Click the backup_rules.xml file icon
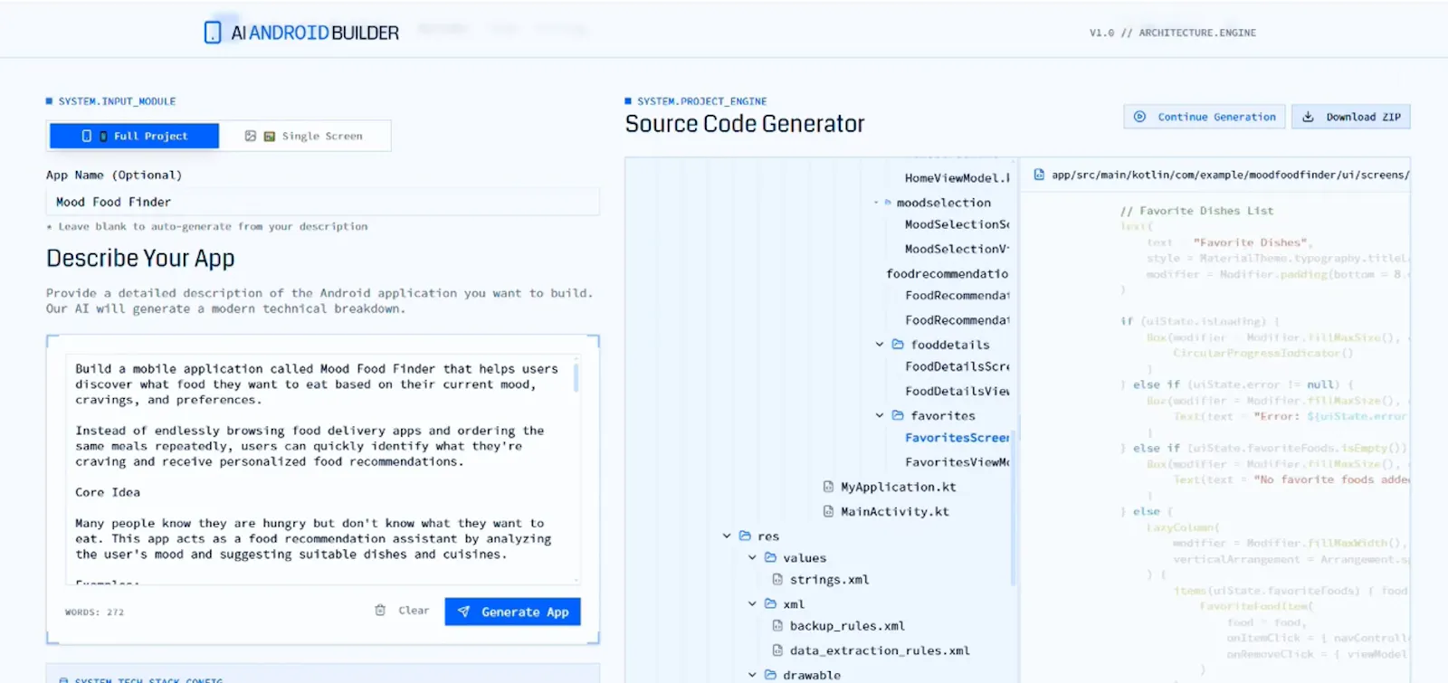This screenshot has width=1448, height=683. (x=777, y=626)
